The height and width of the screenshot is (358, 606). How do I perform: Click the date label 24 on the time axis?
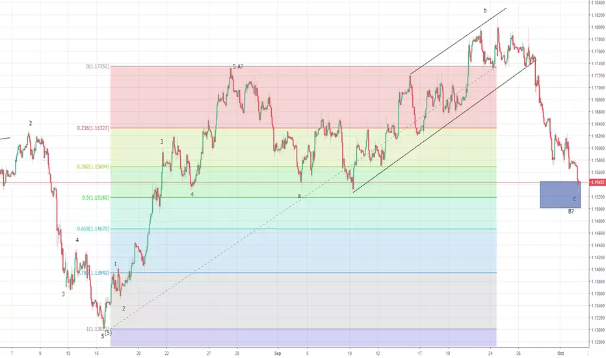point(490,353)
